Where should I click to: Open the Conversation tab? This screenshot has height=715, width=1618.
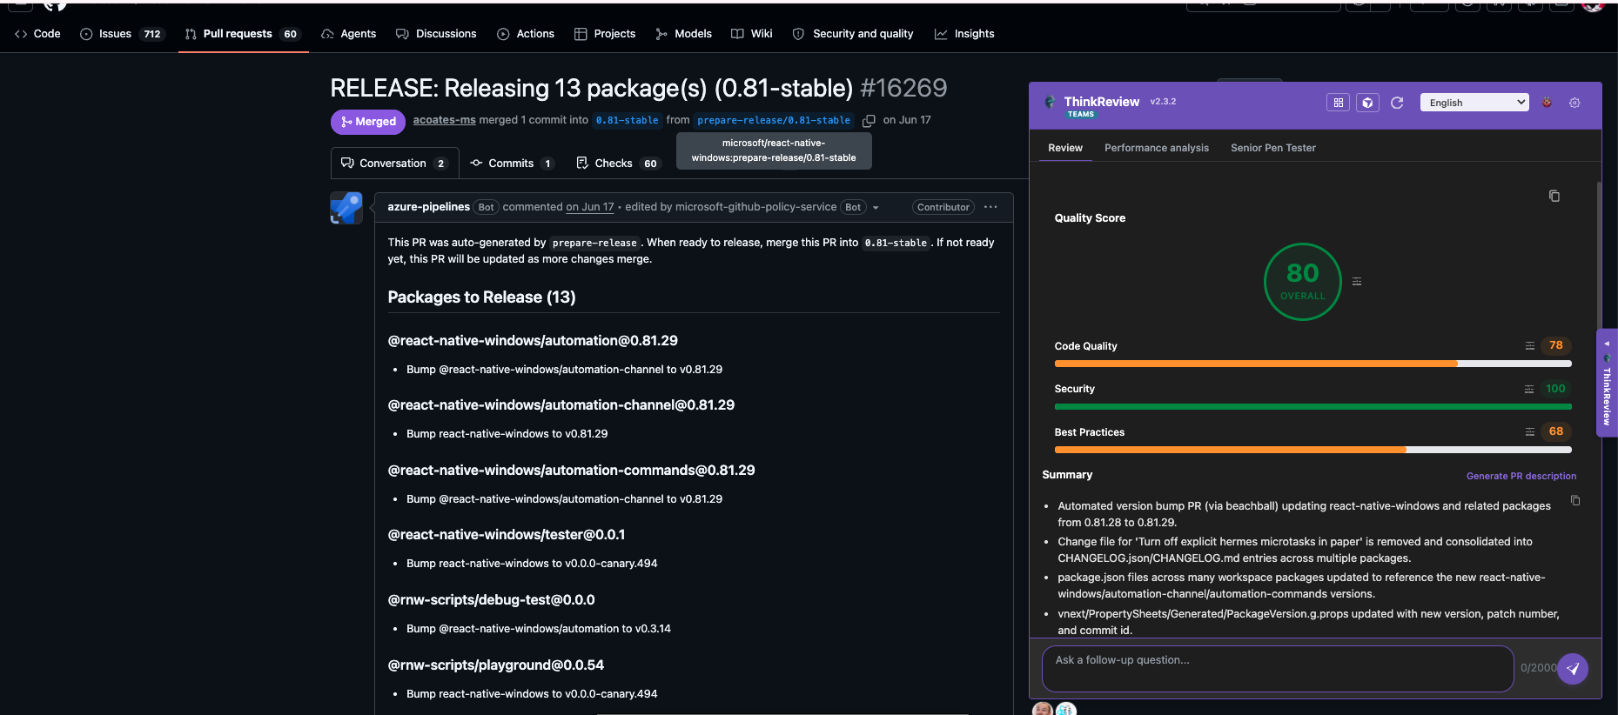click(x=394, y=164)
